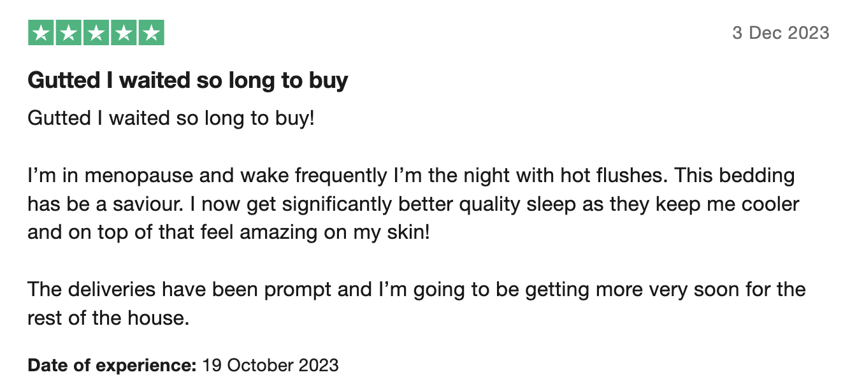Click the first green rating star

pos(41,32)
